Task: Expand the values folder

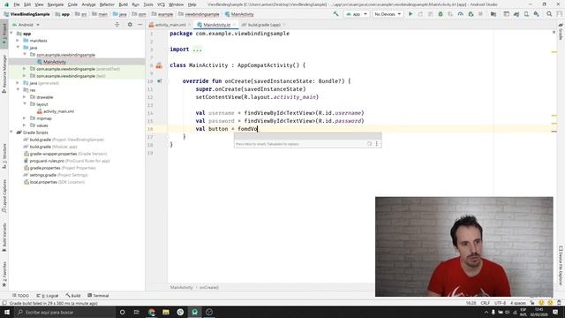Action: 25,125
